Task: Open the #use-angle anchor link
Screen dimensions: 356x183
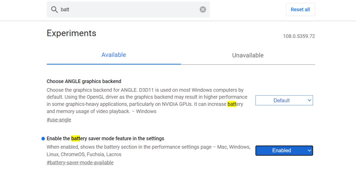Action: click(x=59, y=120)
